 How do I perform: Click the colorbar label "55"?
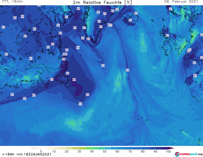105,151
